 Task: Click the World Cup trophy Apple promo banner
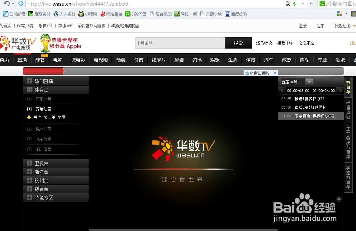pos(61,43)
